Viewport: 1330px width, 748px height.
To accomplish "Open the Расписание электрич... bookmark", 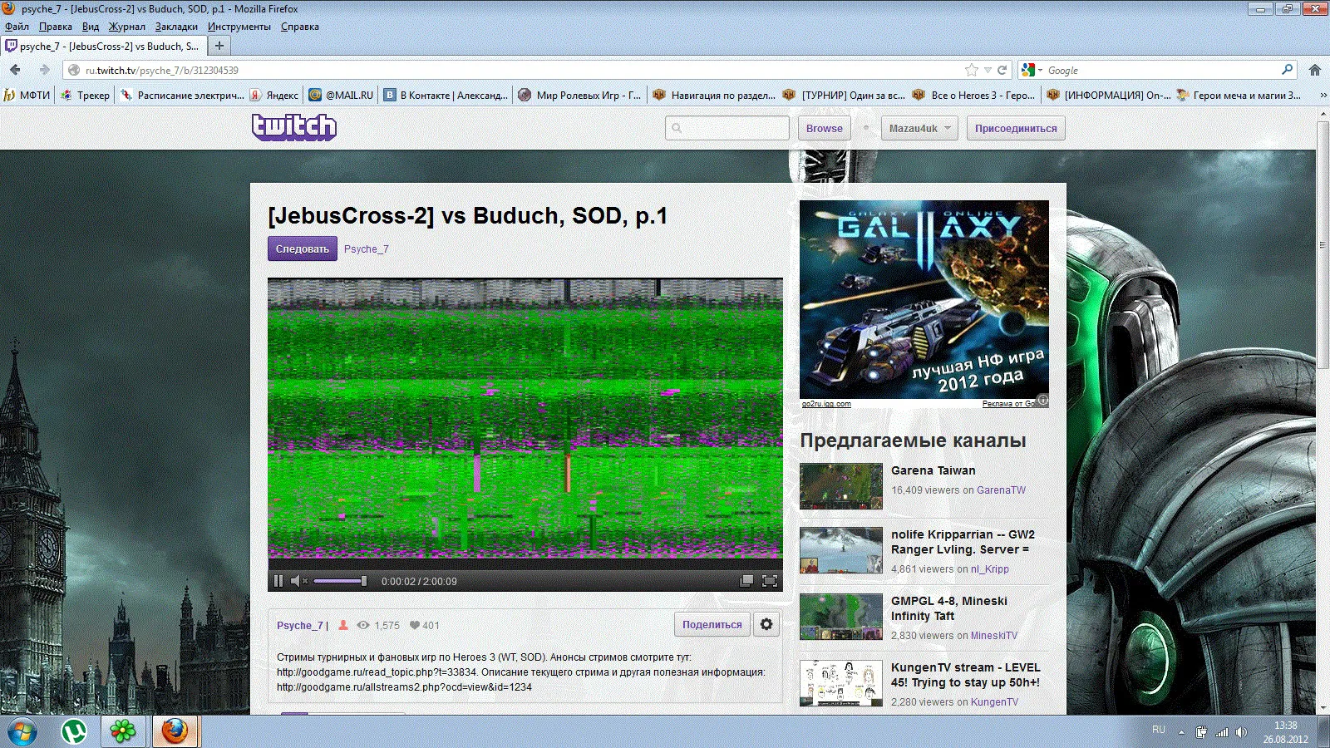I will pyautogui.click(x=183, y=95).
